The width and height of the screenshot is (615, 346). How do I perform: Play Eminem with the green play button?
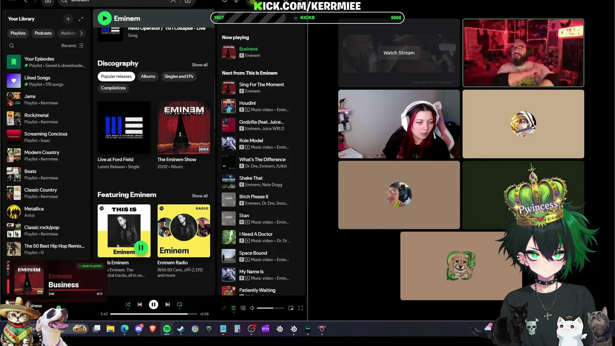104,18
